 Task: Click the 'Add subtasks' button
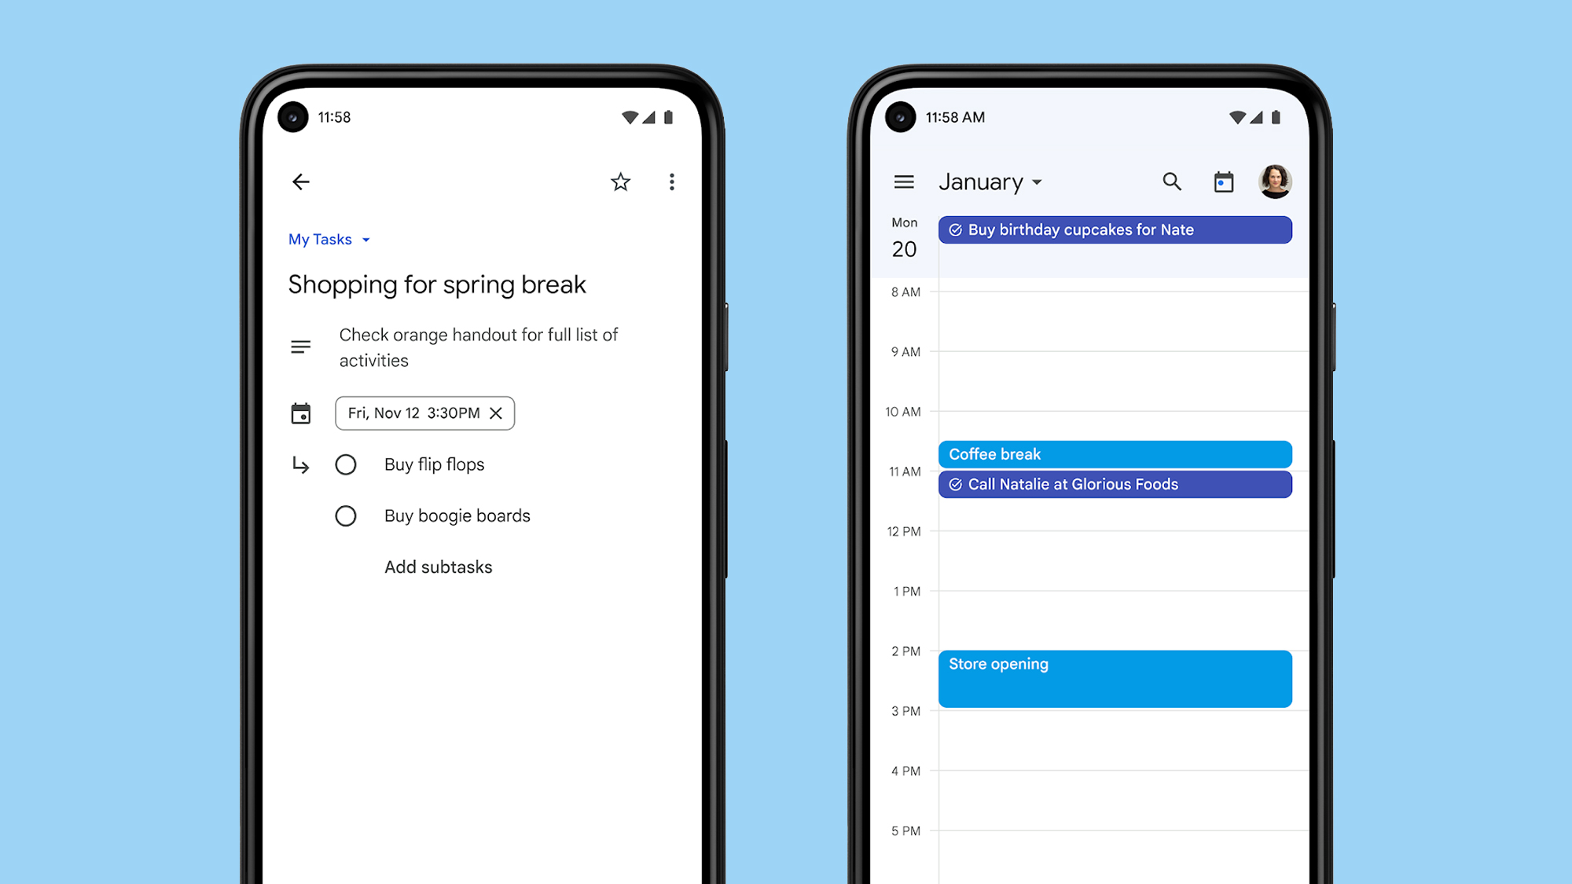(440, 567)
